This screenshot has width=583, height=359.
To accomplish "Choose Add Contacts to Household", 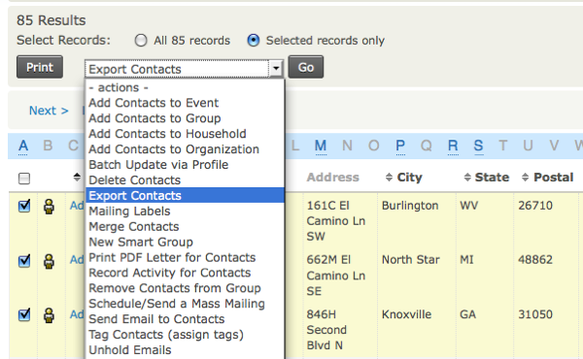I will (x=186, y=134).
